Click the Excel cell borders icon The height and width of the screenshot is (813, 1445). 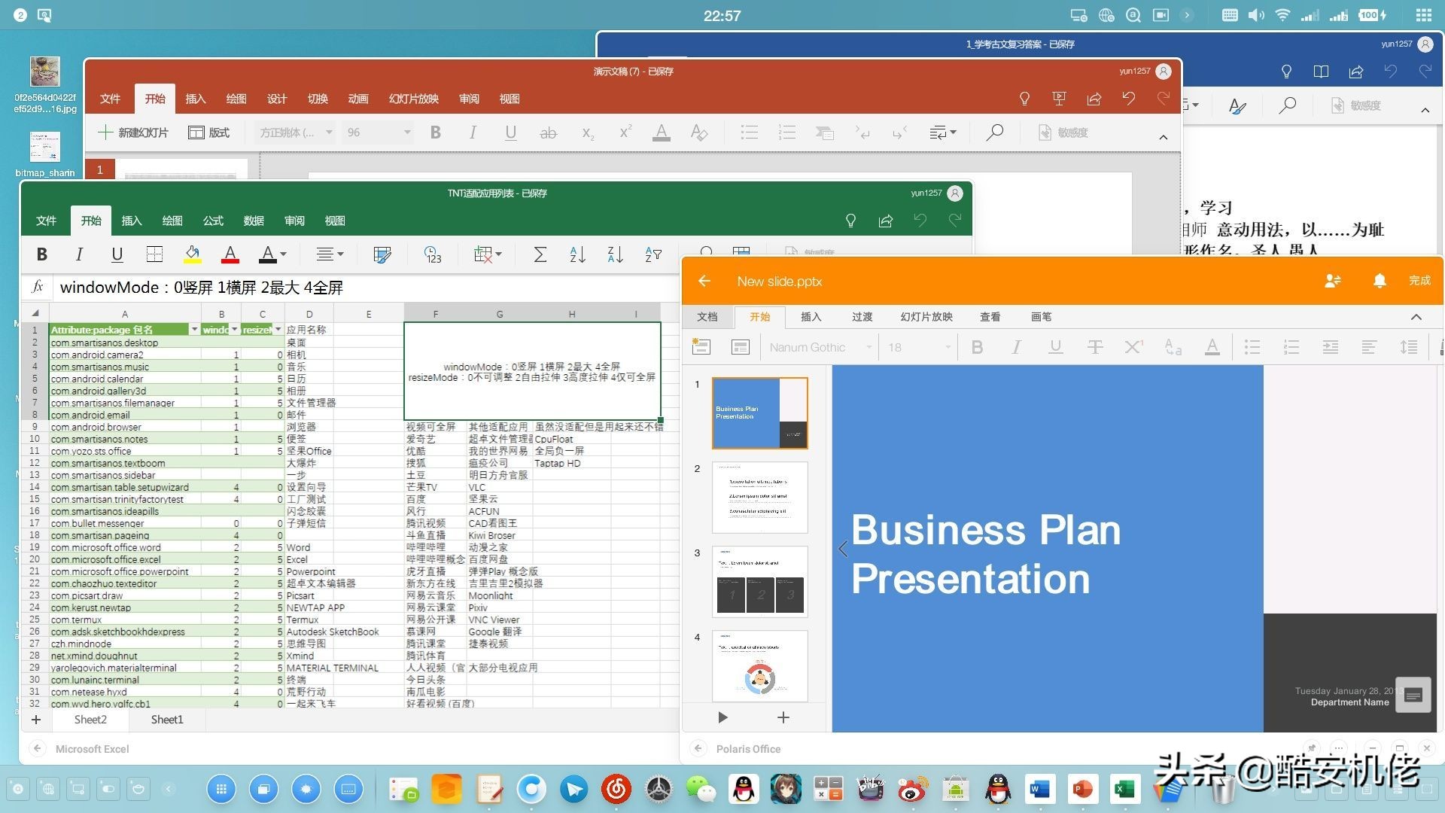154,254
